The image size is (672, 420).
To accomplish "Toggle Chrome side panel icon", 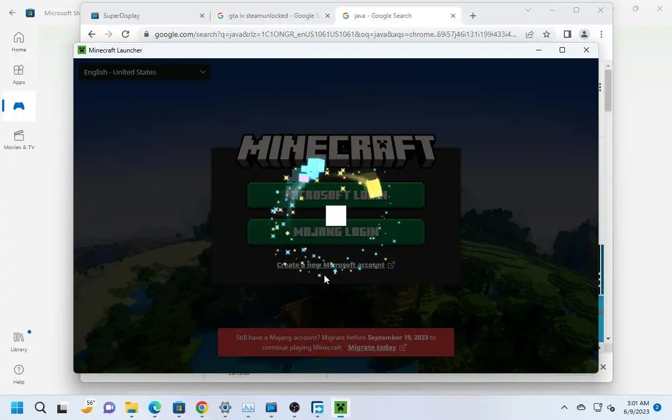I will (x=567, y=34).
